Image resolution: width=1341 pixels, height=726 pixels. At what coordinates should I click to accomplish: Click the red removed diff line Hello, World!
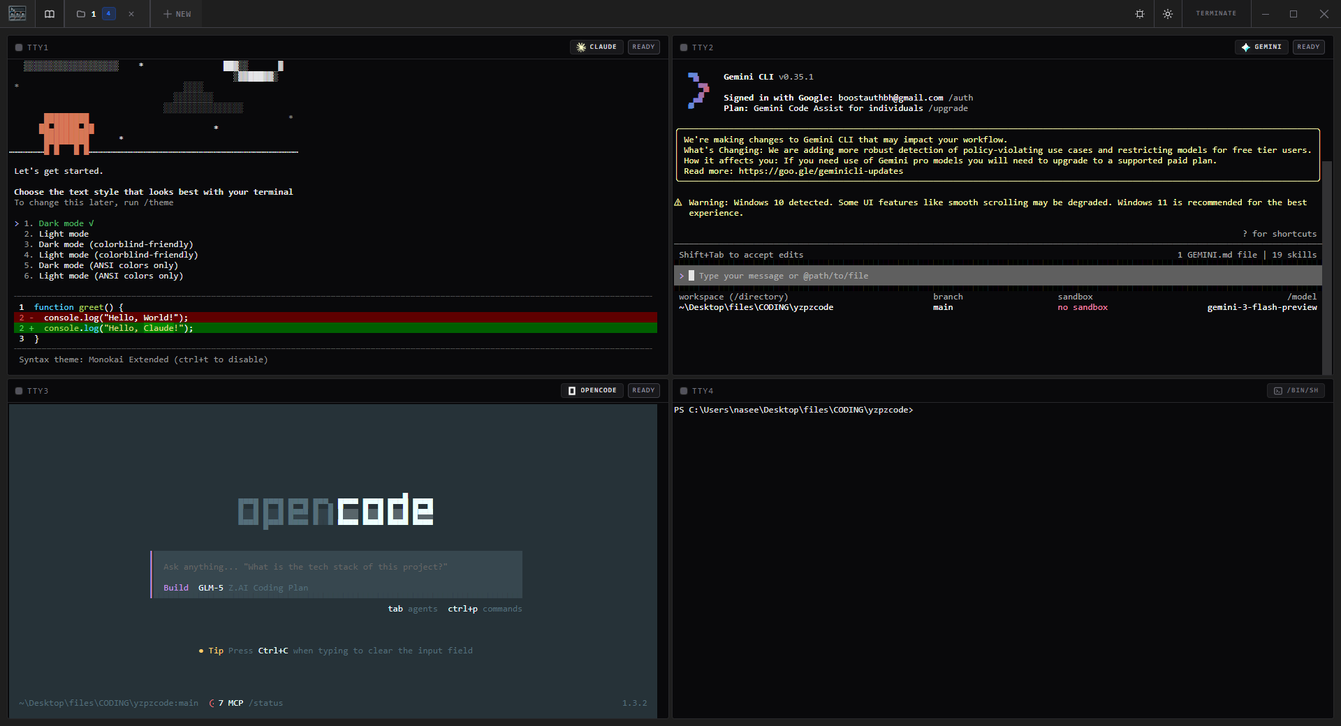pos(335,318)
